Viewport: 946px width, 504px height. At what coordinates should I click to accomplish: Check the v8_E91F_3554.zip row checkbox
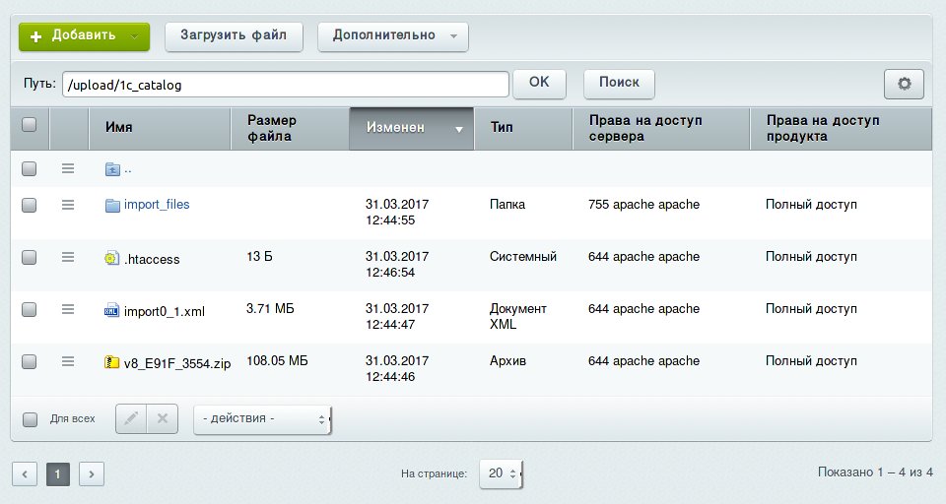click(x=29, y=361)
